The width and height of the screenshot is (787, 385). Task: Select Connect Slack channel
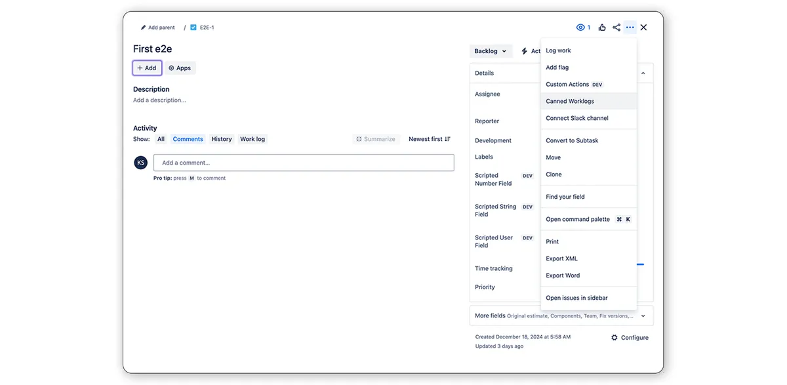point(589,119)
